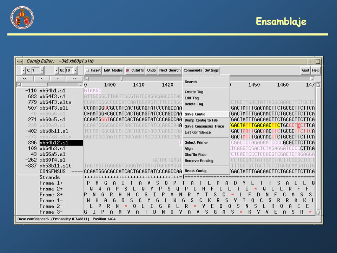Click the vertical scrollbar up arrow
This screenshot has height=253, width=337.
pos(318,85)
